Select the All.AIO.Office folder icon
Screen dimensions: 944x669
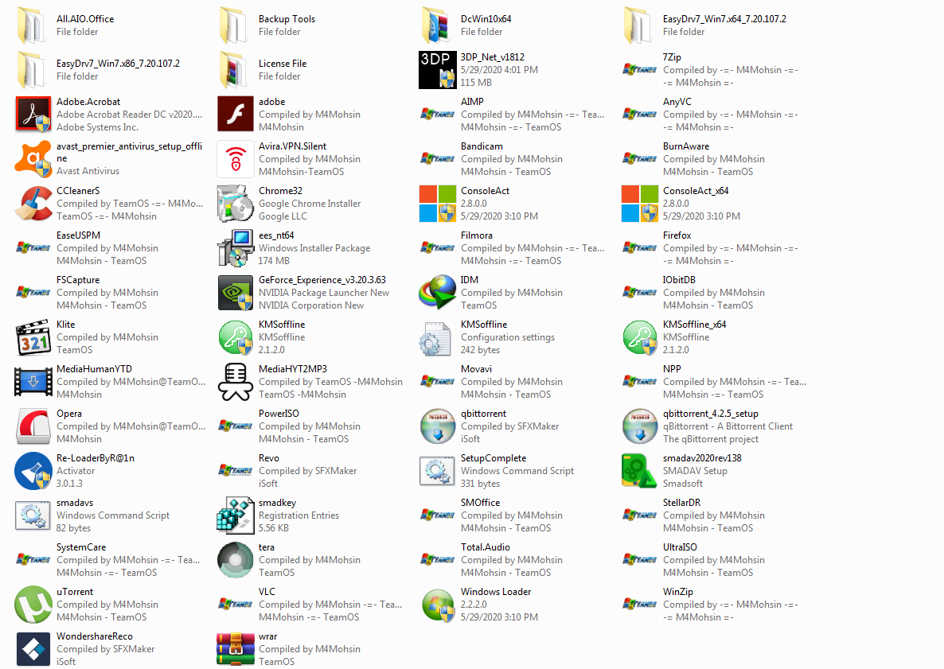coord(33,25)
